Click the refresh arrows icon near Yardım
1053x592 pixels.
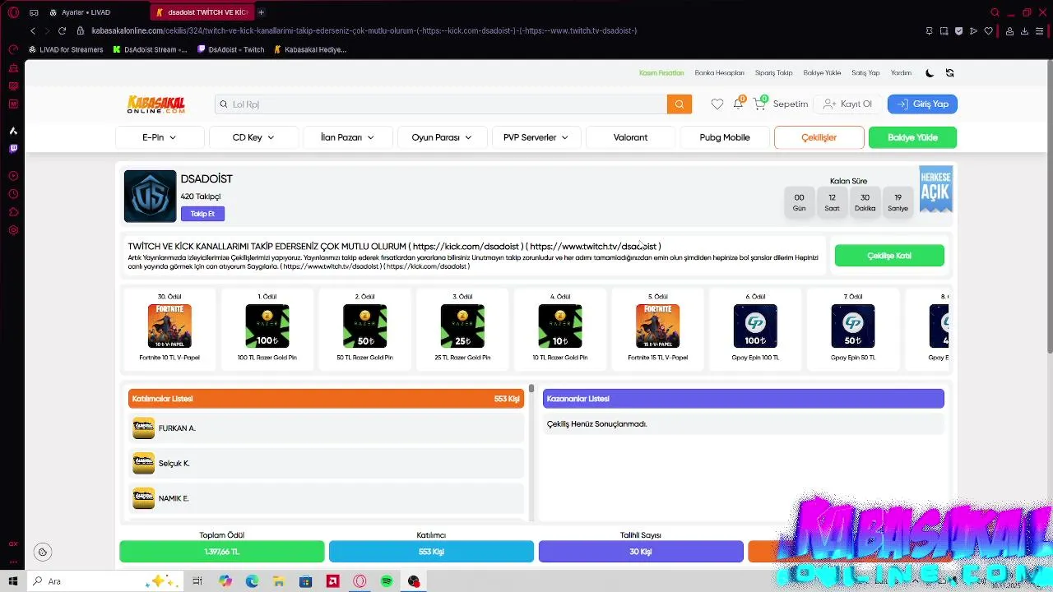949,73
